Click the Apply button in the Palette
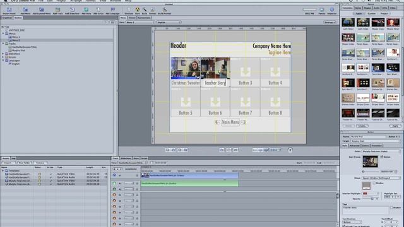 395,126
